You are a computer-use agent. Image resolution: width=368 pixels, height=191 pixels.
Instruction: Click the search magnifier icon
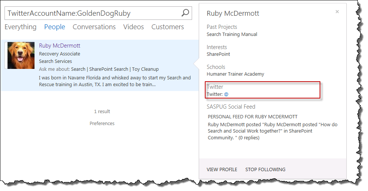tap(185, 13)
